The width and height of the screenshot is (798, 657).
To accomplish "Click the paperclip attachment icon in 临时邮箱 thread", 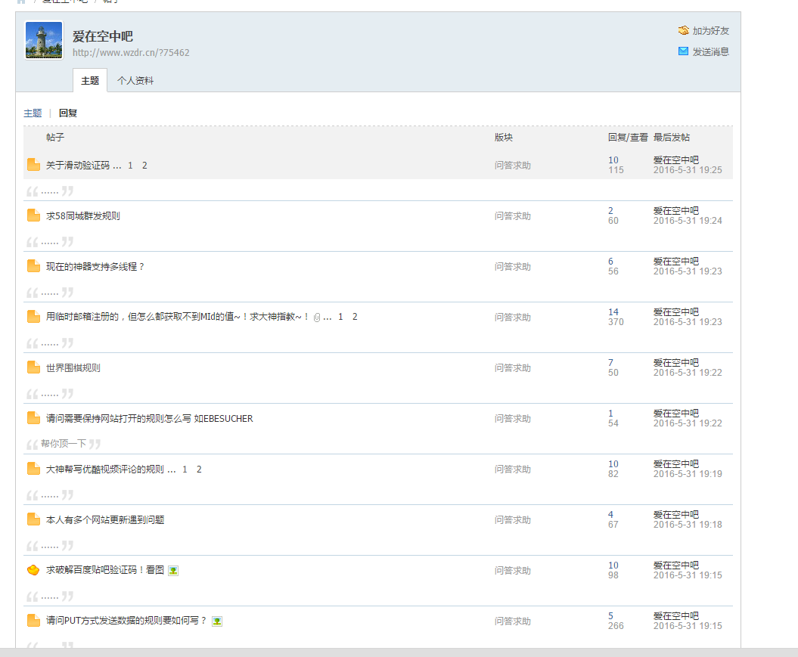I will point(317,318).
